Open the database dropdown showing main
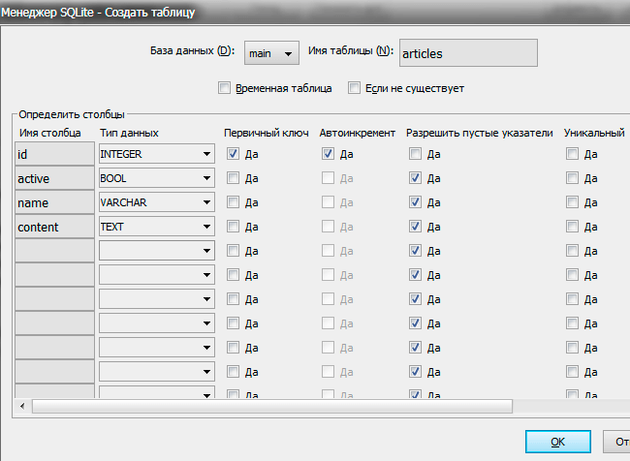This screenshot has width=630, height=461. (x=272, y=54)
